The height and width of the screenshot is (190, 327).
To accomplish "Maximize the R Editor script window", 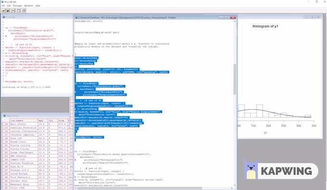I will pos(227,18).
